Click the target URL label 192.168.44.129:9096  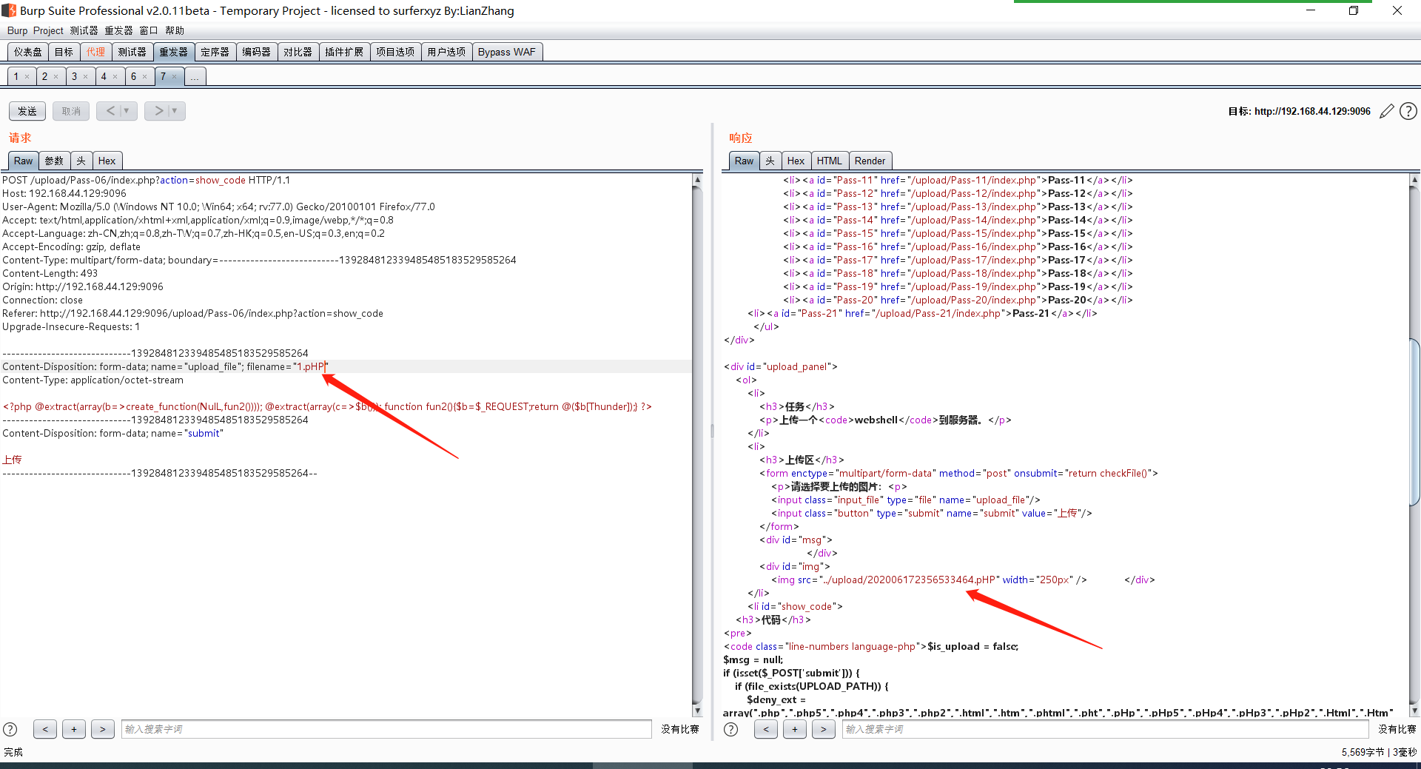(1299, 111)
